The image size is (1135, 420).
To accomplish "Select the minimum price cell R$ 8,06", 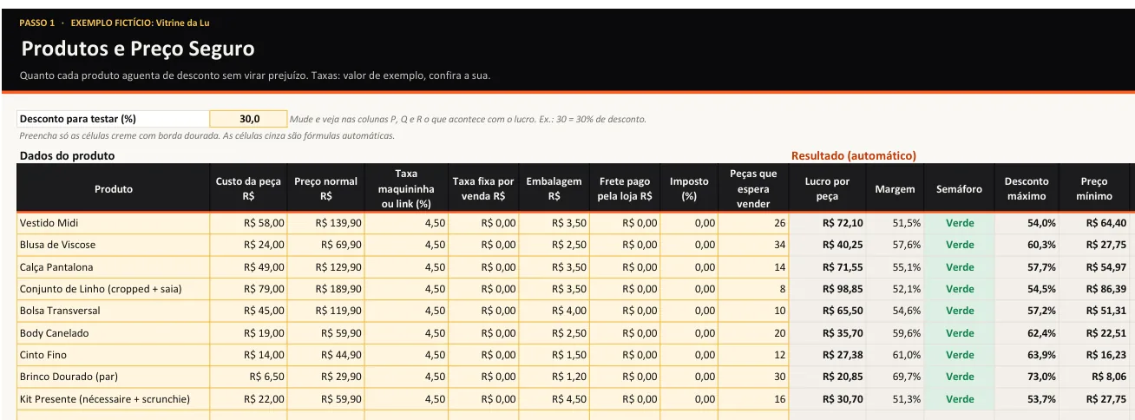I will coord(1094,377).
